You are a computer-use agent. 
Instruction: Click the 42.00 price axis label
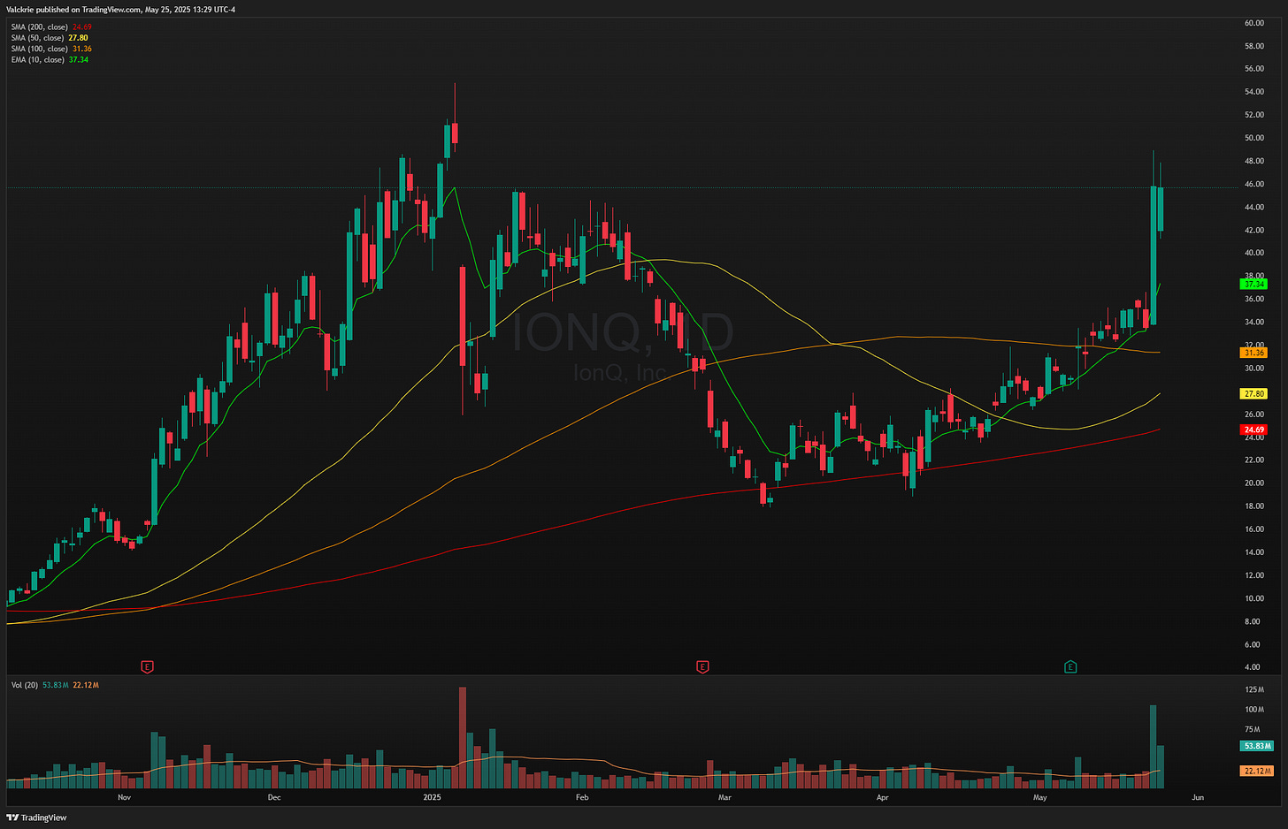1254,230
